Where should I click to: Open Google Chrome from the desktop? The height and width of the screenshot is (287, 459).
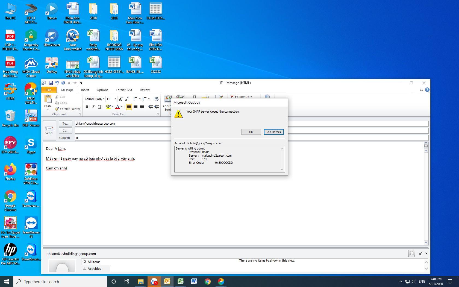click(x=10, y=201)
